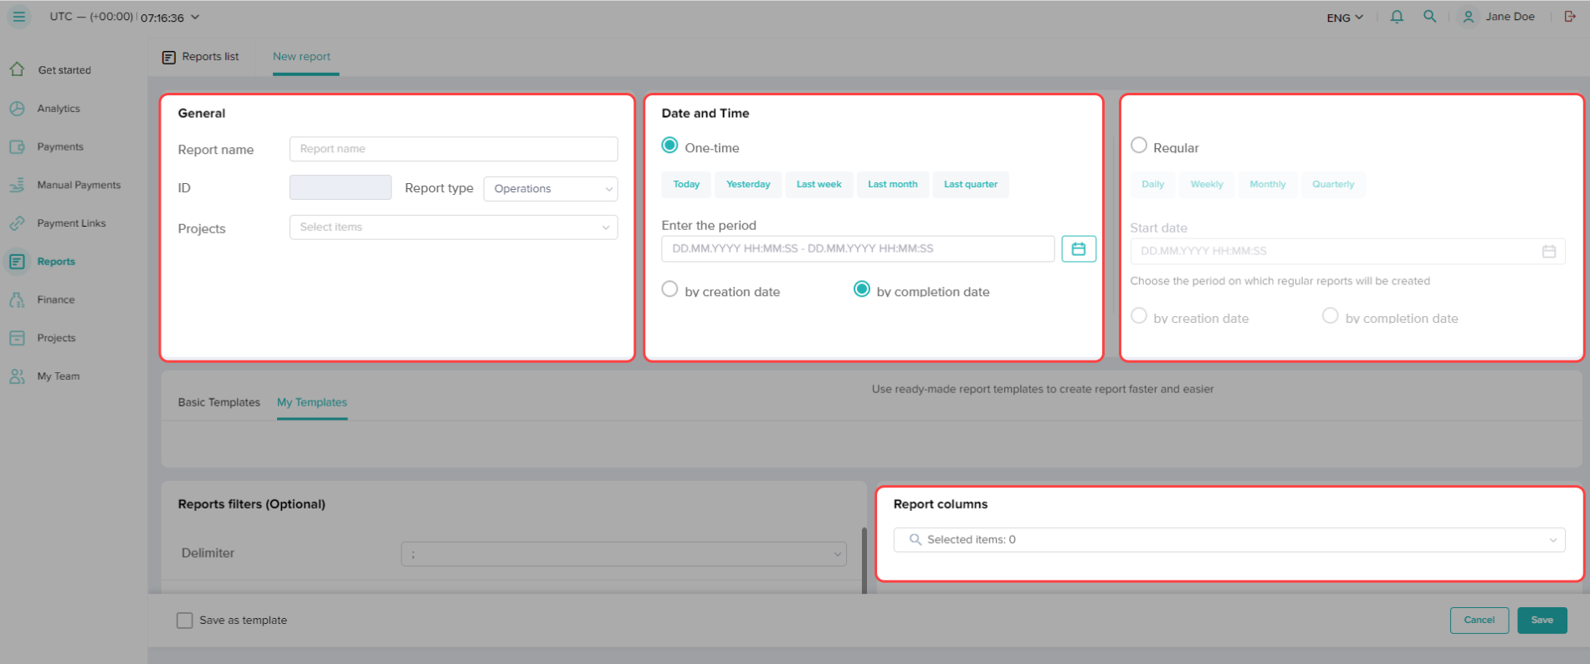Open Analytics from sidebar
The height and width of the screenshot is (664, 1590).
coord(58,109)
